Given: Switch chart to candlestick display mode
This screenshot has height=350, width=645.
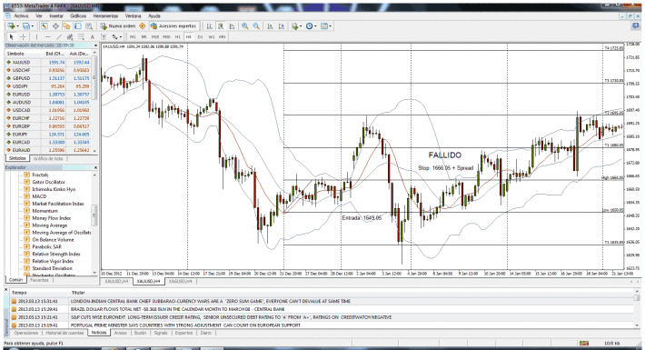Looking at the screenshot, I should [x=221, y=26].
